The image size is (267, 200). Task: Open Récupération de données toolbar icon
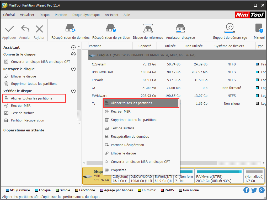click(x=70, y=28)
